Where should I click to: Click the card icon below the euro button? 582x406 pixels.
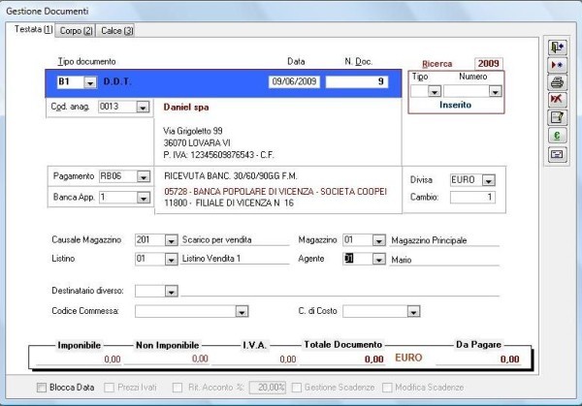point(557,154)
